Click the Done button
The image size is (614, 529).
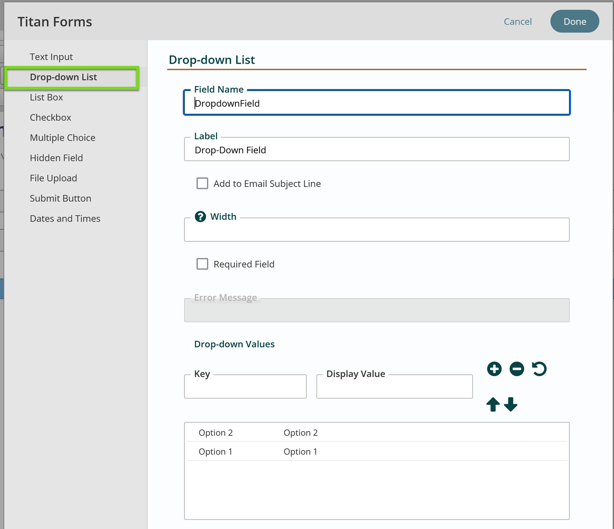[x=575, y=21]
